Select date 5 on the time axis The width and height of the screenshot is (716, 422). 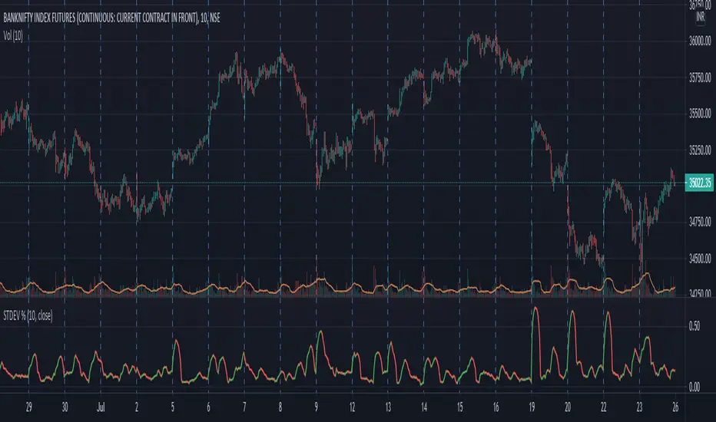click(x=172, y=407)
